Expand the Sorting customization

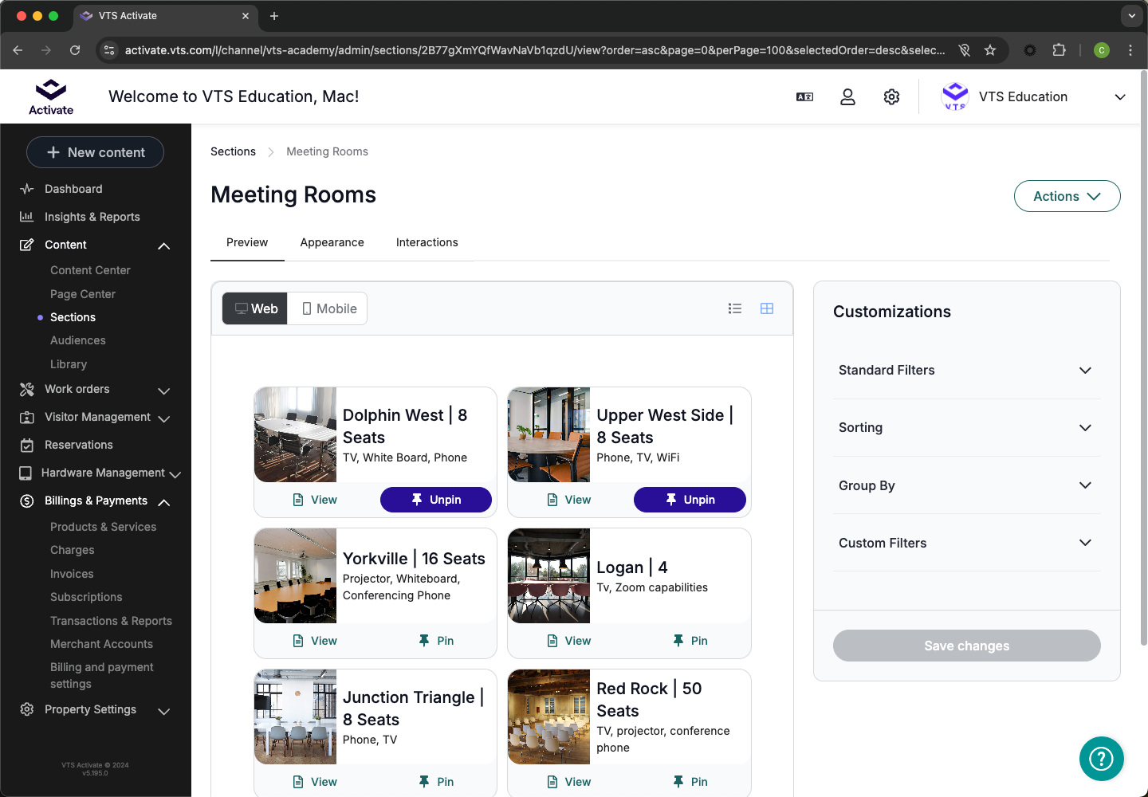[x=966, y=427]
